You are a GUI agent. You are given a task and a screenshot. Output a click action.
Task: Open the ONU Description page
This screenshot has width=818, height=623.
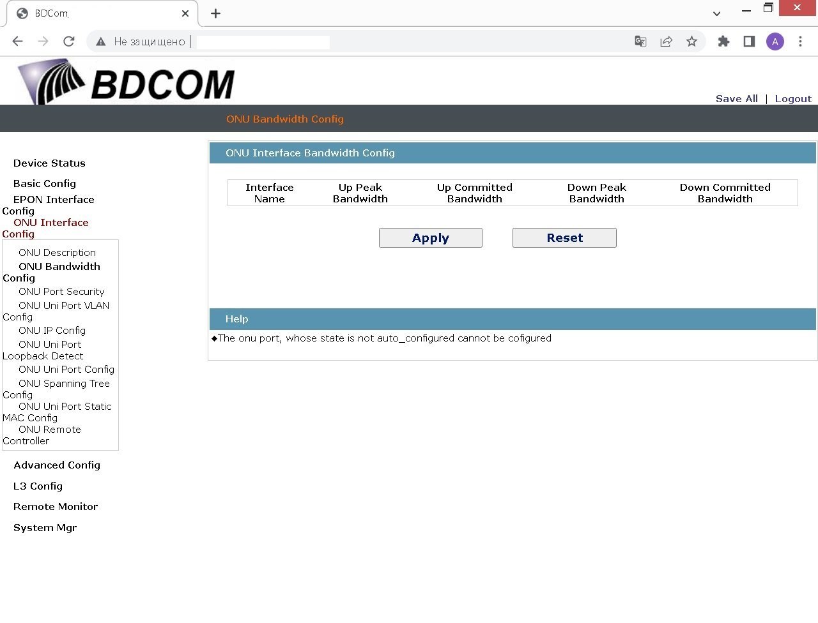[x=57, y=253]
